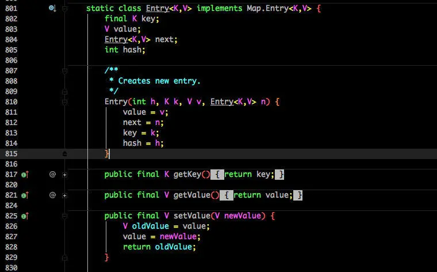Collapse the Entry constructor fold at line 810

click(64, 102)
